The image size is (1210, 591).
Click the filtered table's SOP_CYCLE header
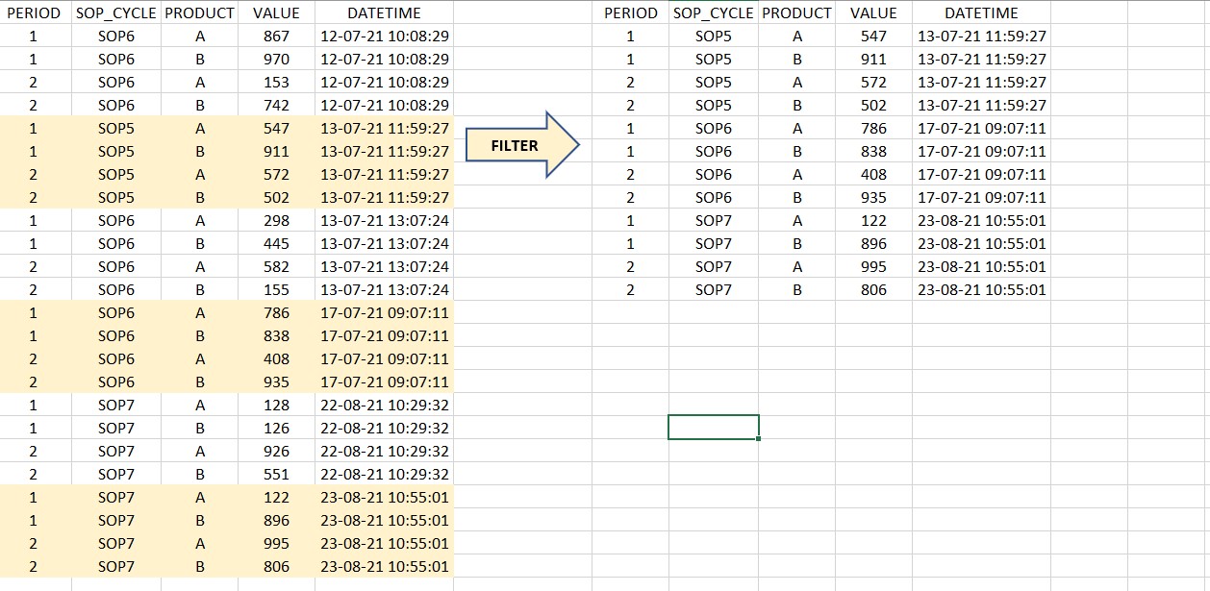click(714, 12)
